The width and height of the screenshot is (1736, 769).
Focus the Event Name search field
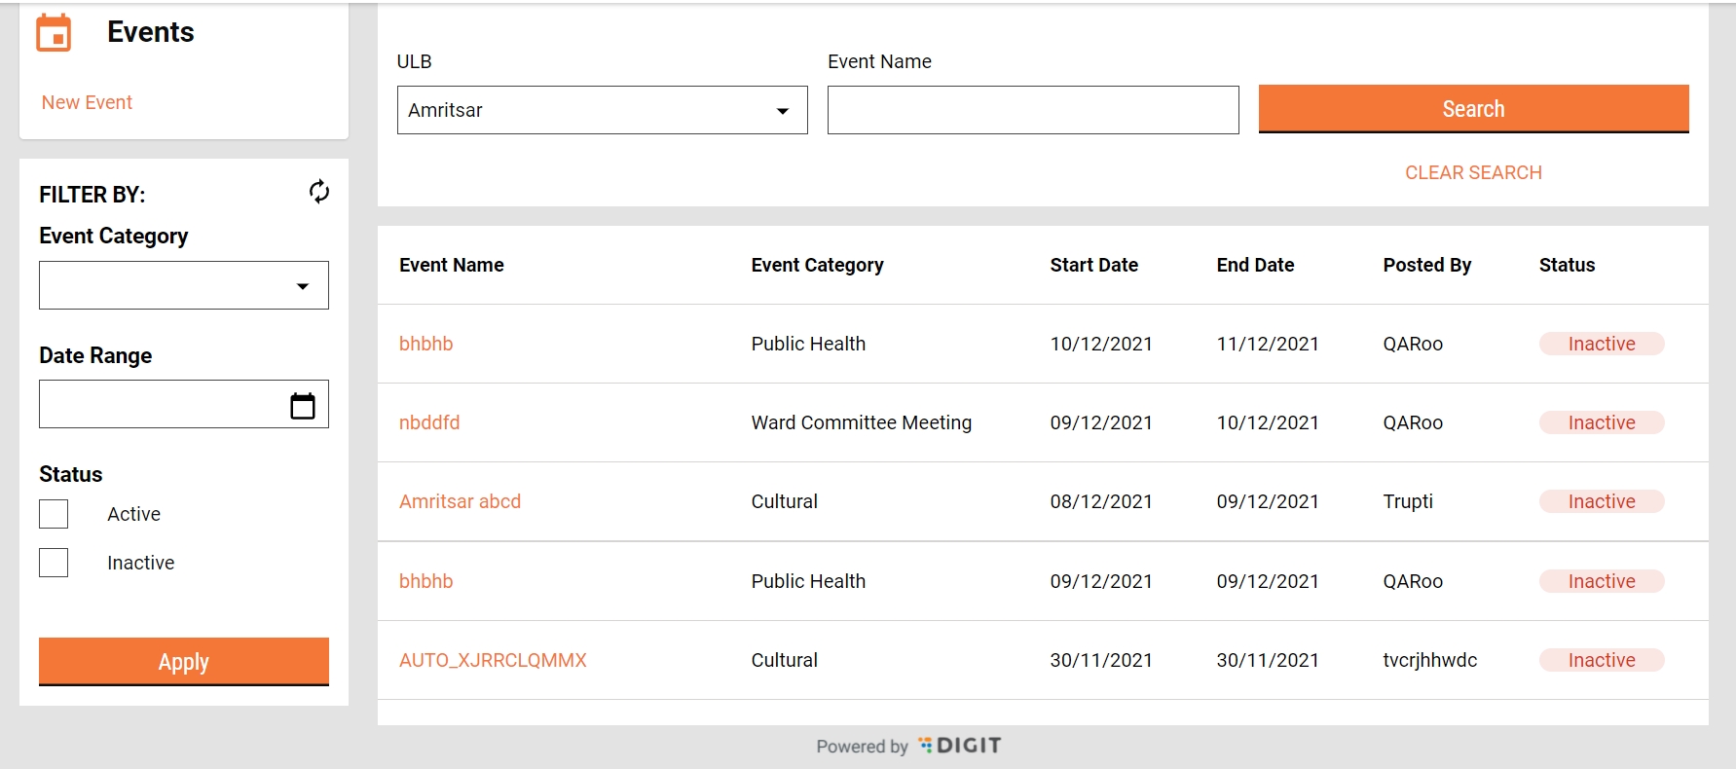click(1032, 110)
